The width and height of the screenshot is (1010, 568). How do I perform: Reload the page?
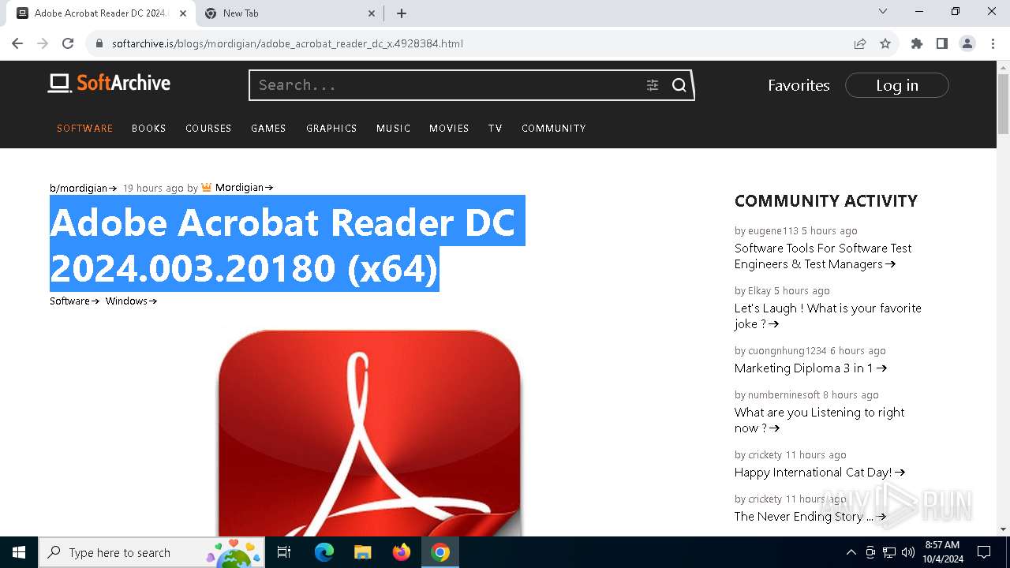click(x=68, y=43)
